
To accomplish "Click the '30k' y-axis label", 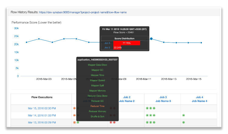I will coord(16,28).
